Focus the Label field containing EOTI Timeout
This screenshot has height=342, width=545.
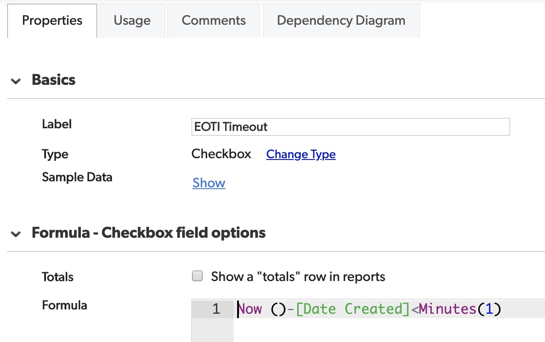pyautogui.click(x=350, y=127)
